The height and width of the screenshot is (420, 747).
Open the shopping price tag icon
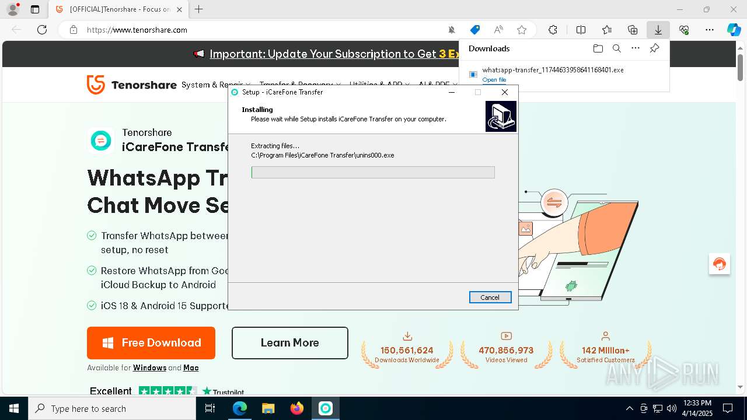[475, 30]
